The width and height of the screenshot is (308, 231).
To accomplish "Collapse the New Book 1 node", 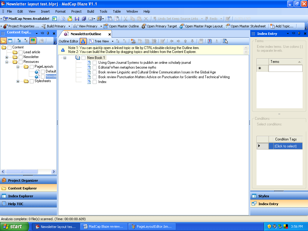I will click(65, 58).
